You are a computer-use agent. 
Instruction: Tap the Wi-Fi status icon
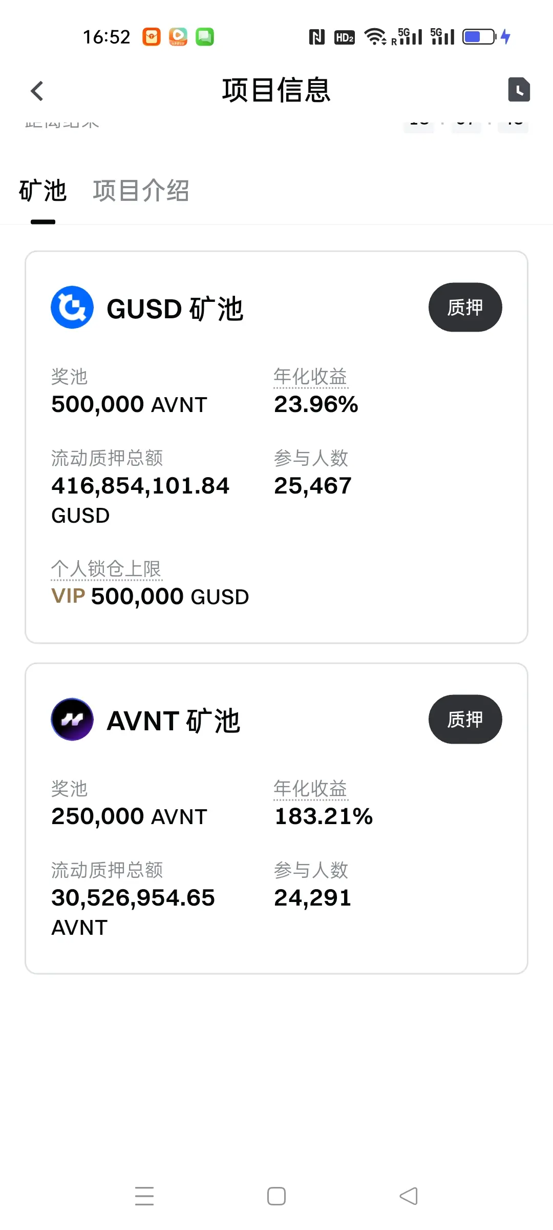click(x=375, y=37)
